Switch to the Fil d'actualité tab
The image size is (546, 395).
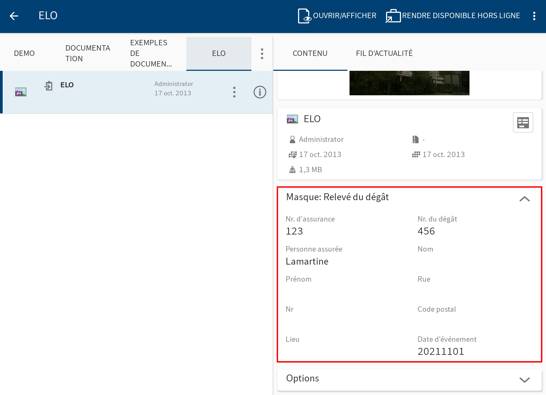pos(384,53)
